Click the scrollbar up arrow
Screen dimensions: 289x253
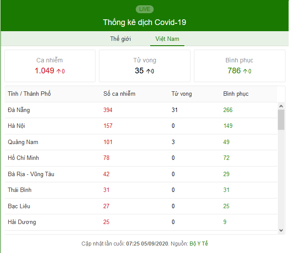click(281, 106)
